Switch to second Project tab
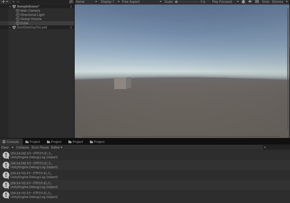The height and width of the screenshot is (203, 290). (x=54, y=142)
